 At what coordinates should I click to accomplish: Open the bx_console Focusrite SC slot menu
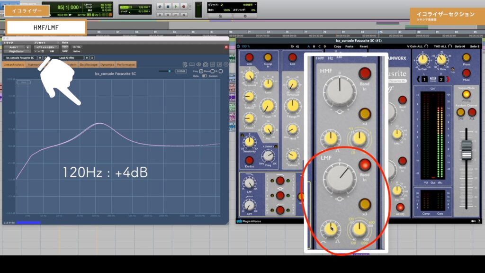click(20, 58)
